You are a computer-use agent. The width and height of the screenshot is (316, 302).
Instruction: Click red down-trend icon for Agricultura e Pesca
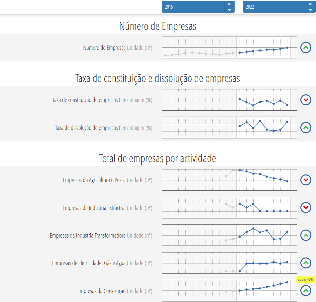(x=306, y=180)
